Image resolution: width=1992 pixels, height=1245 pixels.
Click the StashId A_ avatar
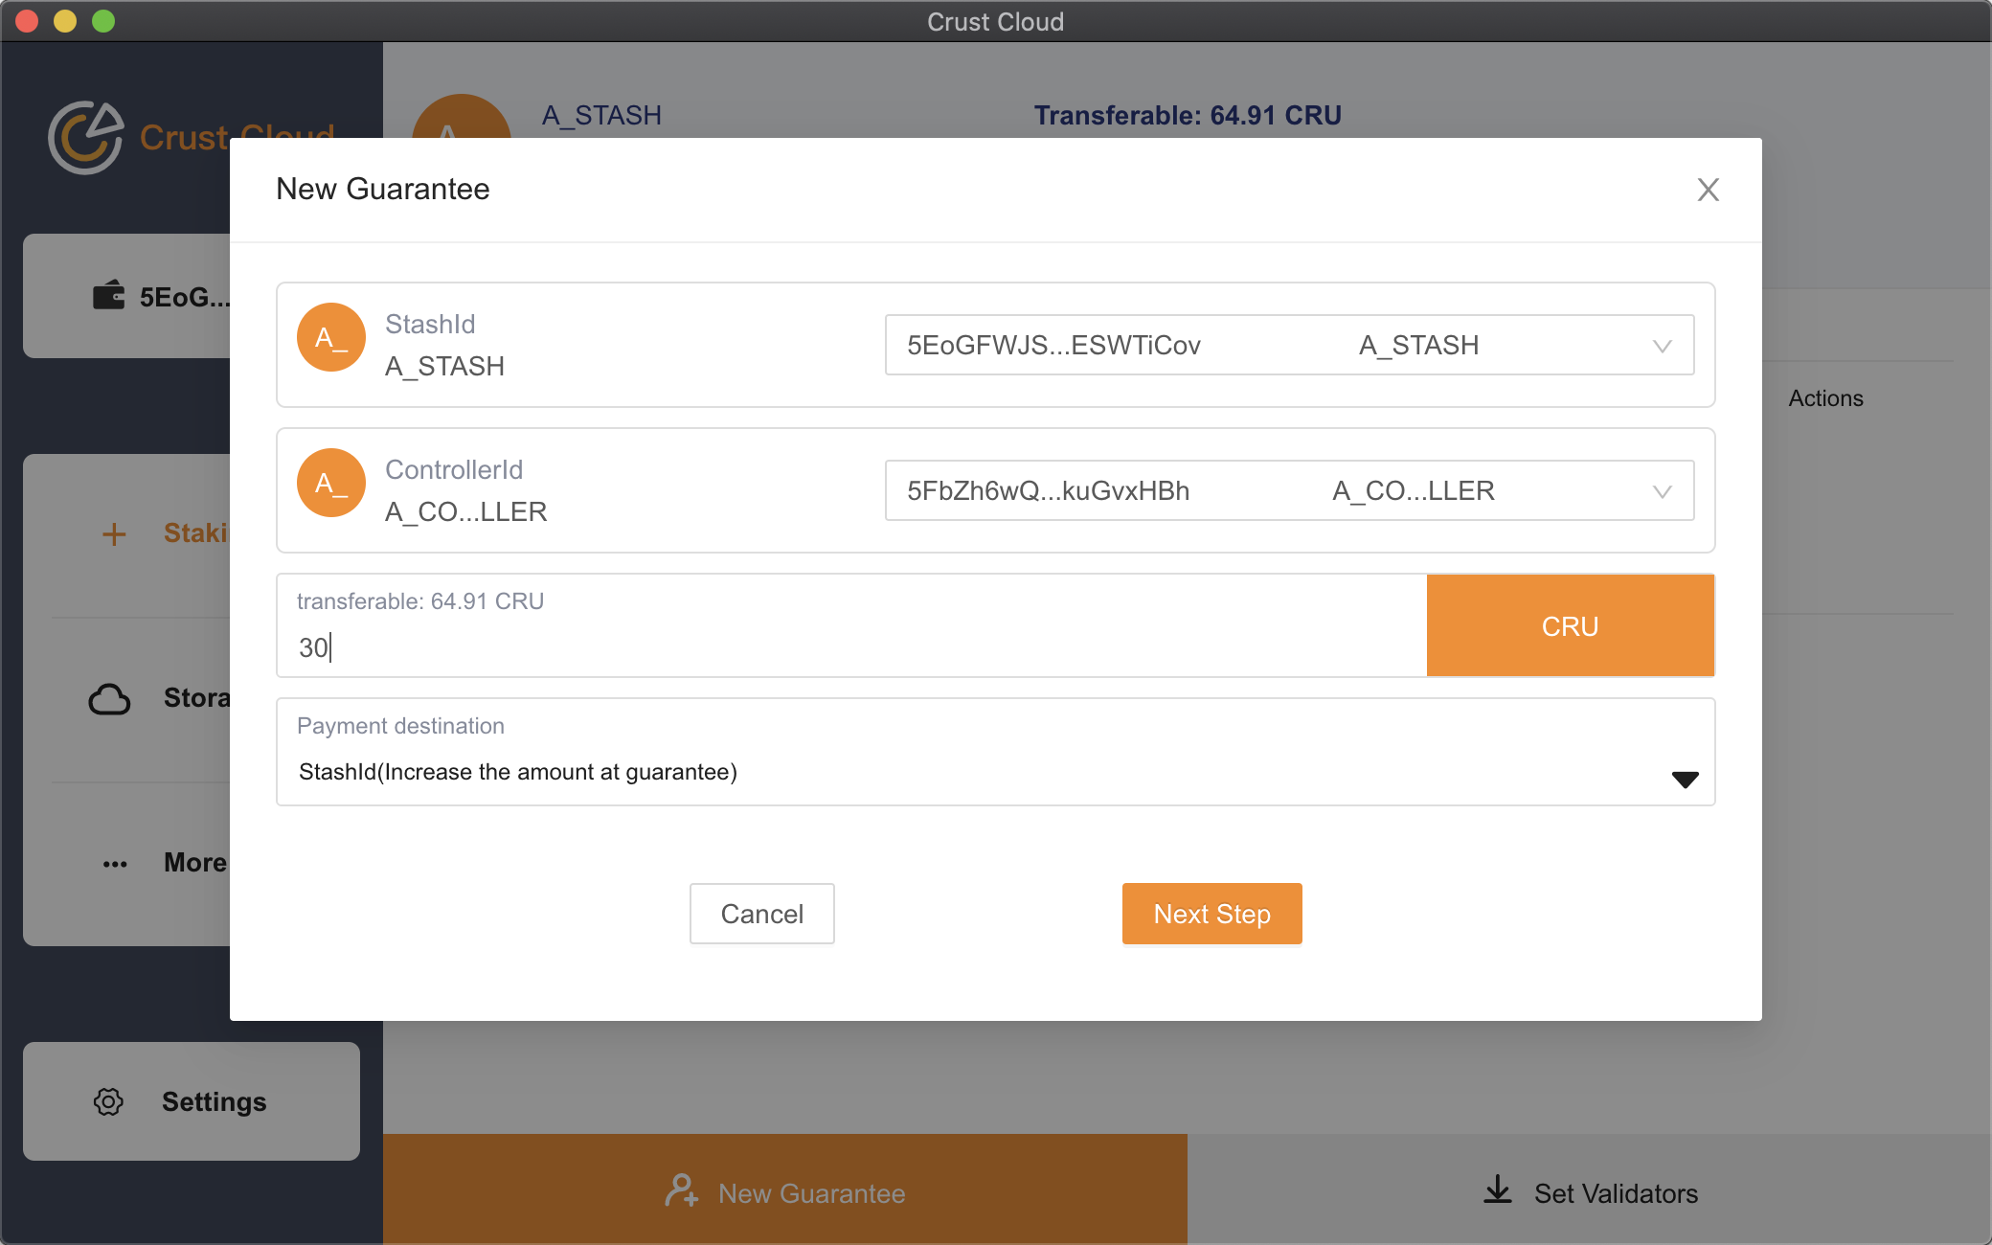click(x=331, y=338)
